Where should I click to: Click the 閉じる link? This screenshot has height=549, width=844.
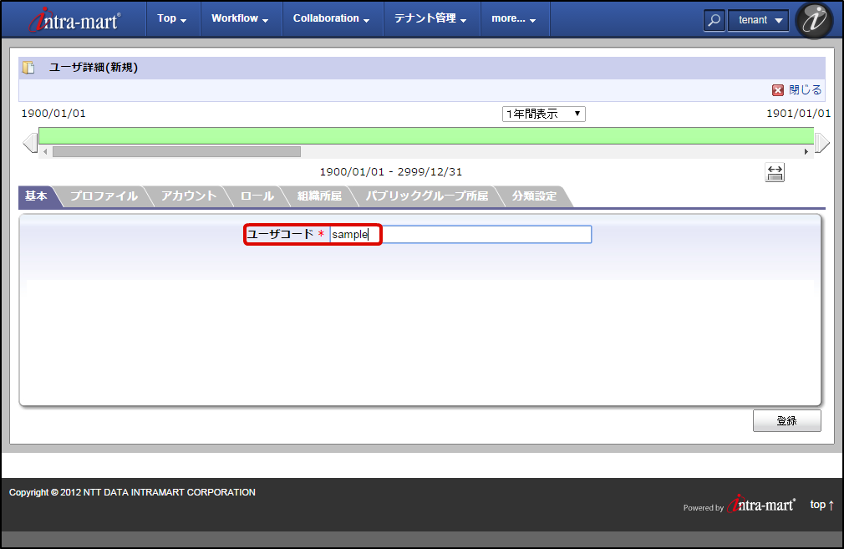coord(806,90)
